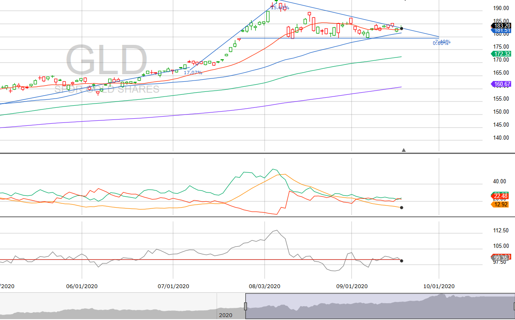Click the 140.00 price axis label
Screen dimensions: 515x320
501,138
